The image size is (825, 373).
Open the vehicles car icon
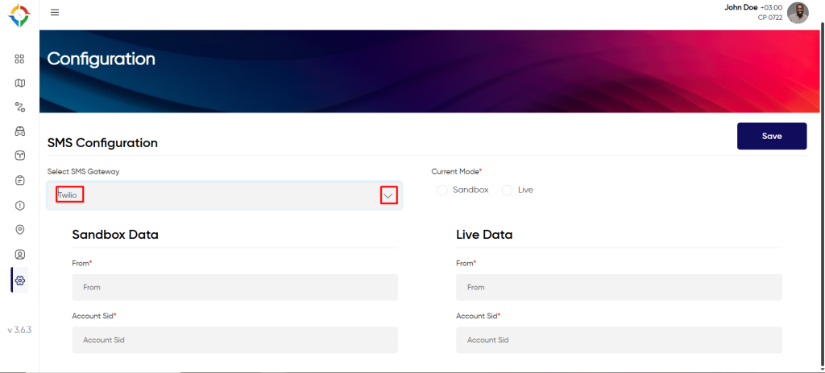click(19, 131)
